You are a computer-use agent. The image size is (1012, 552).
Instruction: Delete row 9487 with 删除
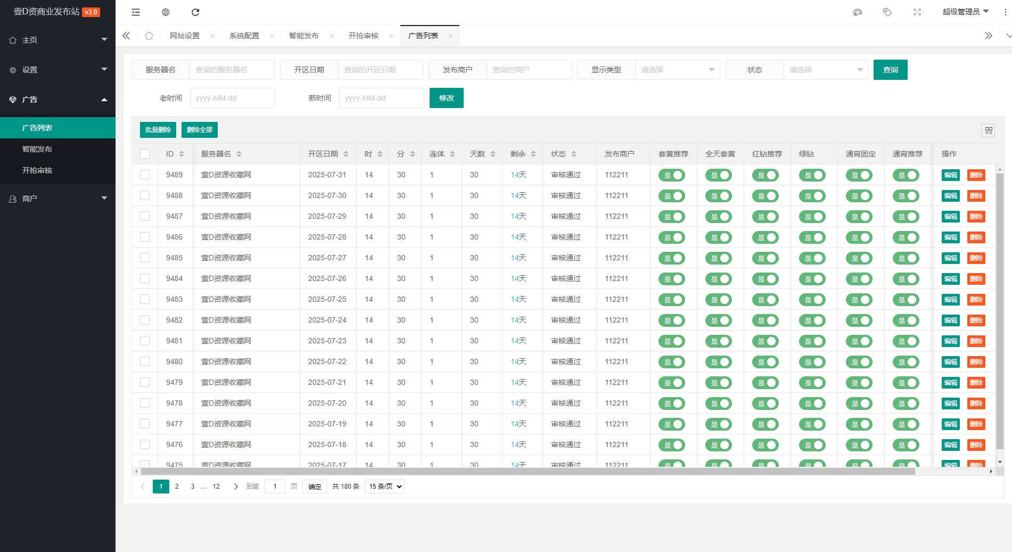[x=976, y=217]
